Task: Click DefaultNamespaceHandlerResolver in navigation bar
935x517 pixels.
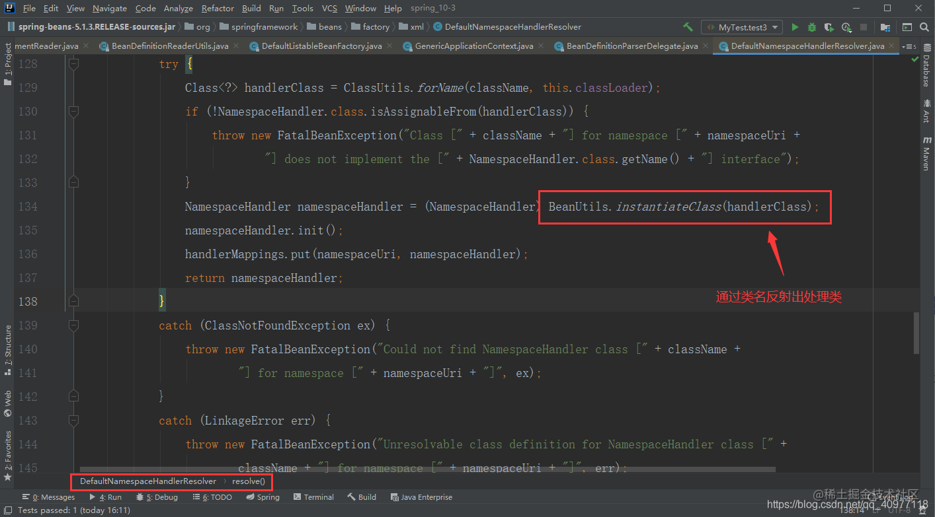Action: [507, 27]
